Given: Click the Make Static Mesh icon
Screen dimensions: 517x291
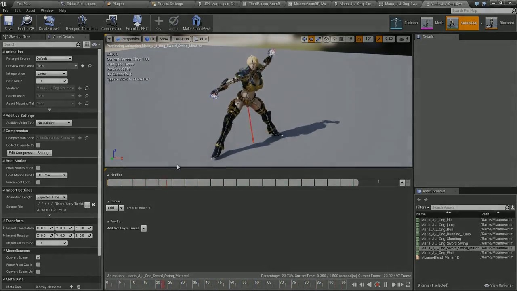Looking at the screenshot, I should tap(197, 23).
